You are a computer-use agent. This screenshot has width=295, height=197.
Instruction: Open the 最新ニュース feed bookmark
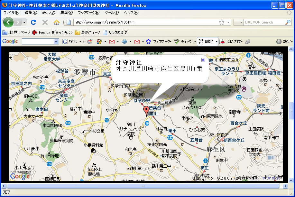(x=88, y=33)
